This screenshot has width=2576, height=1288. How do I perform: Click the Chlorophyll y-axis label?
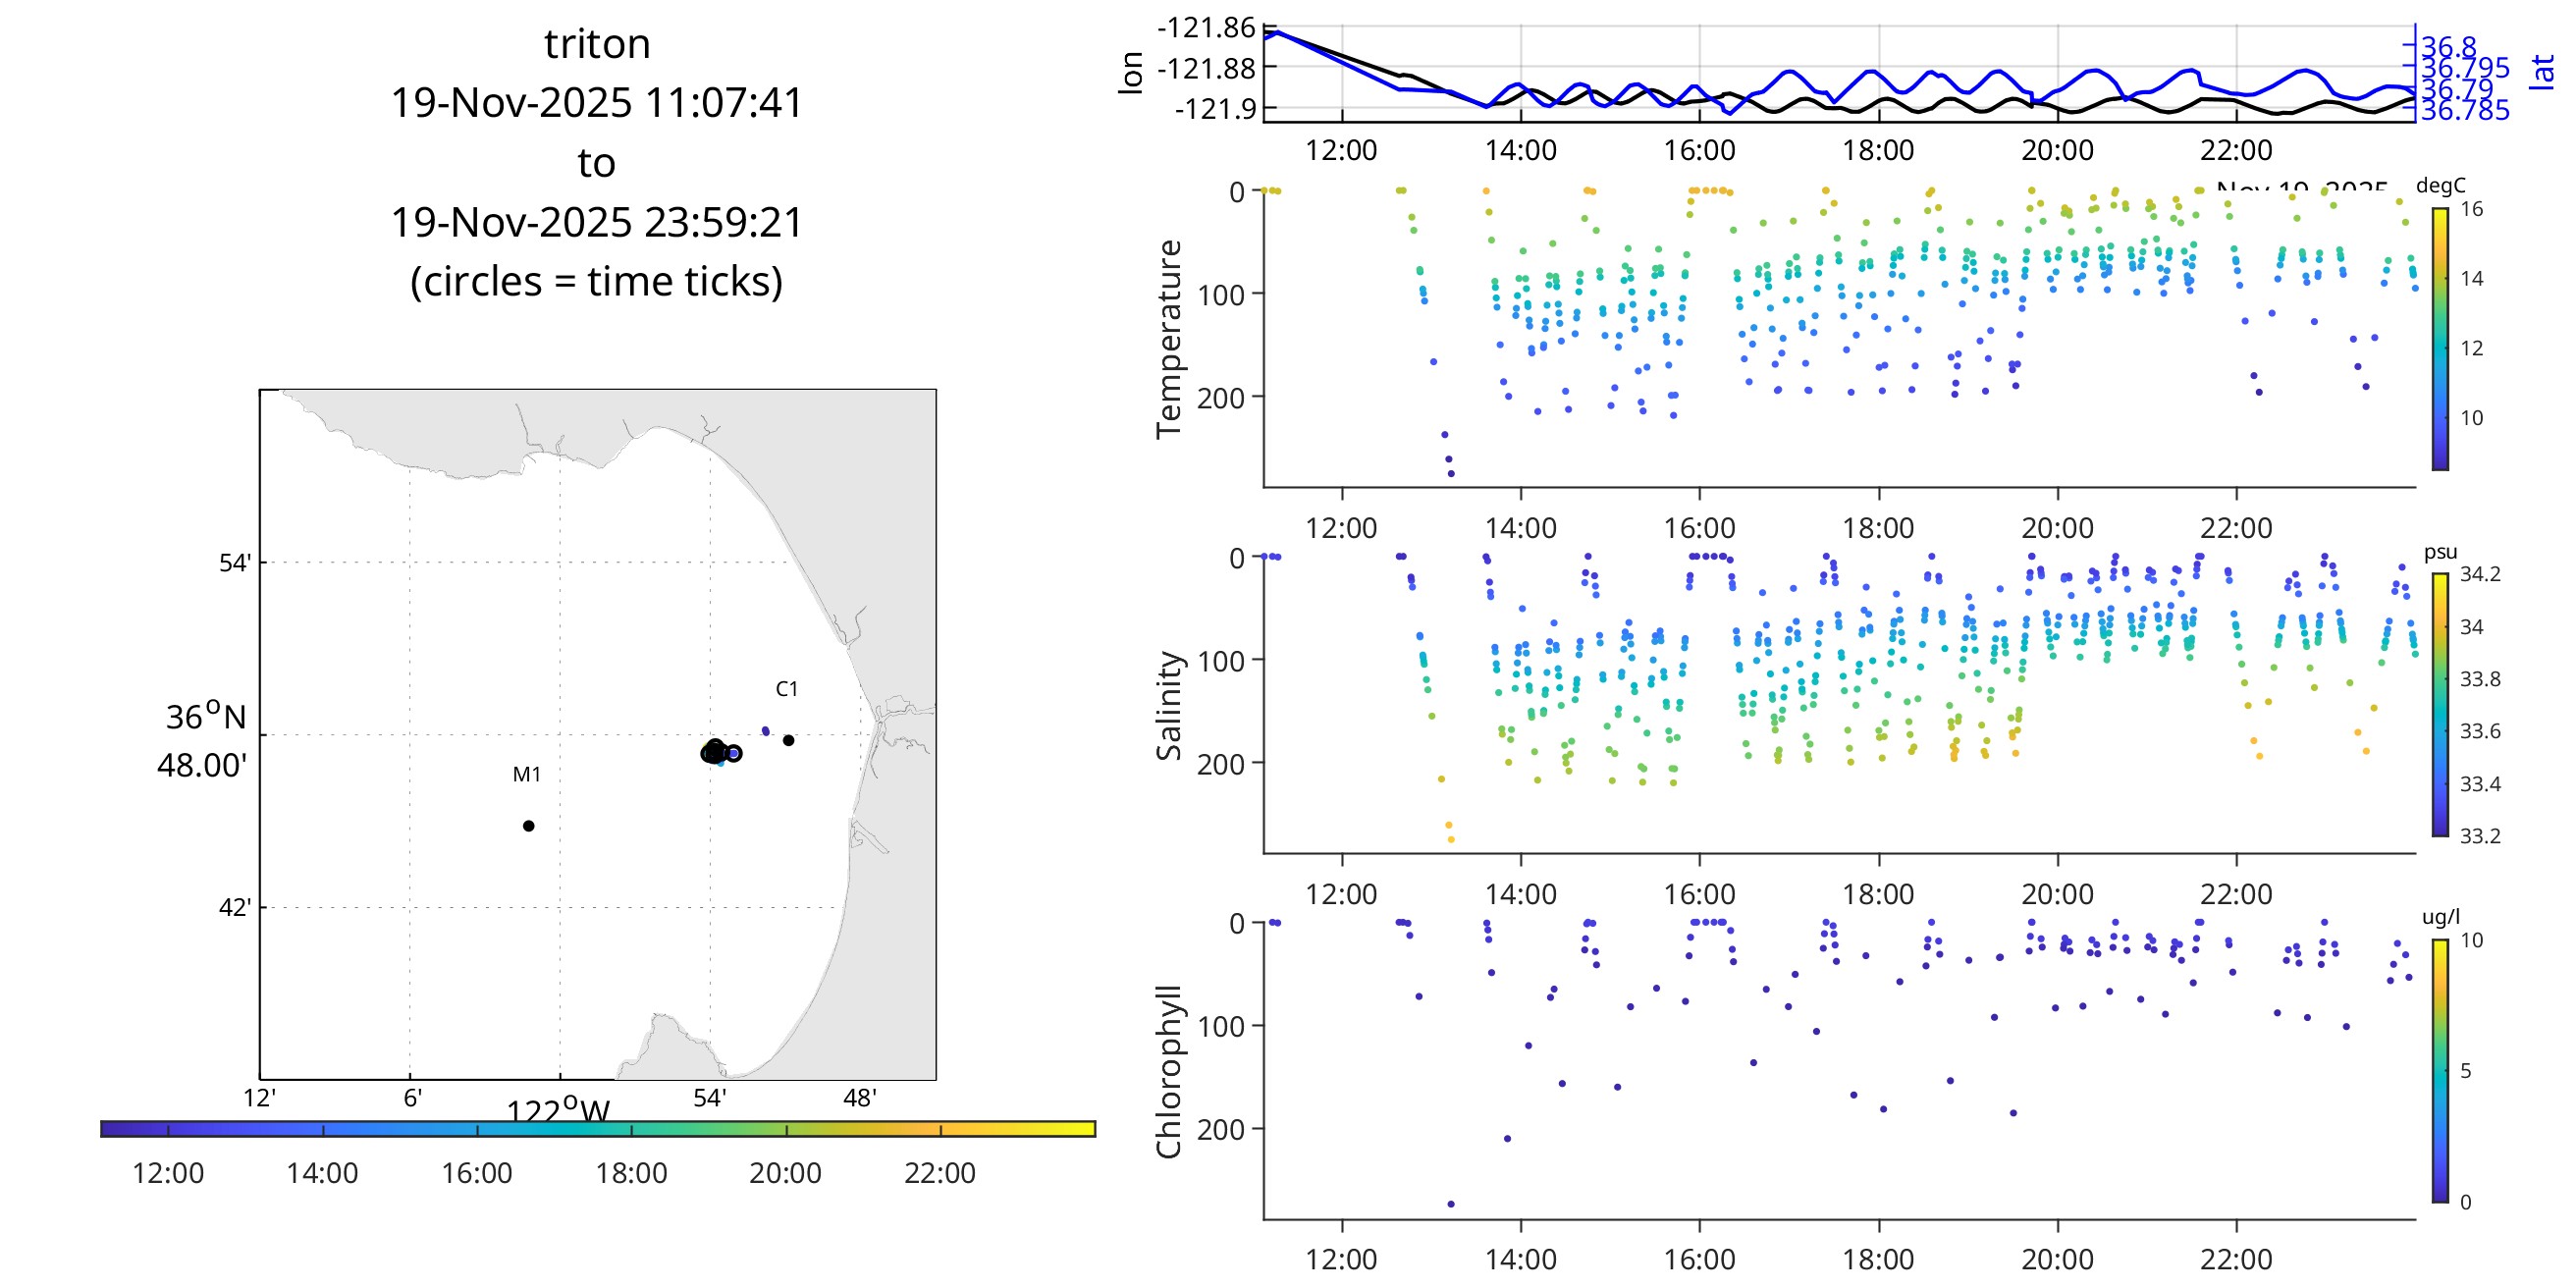click(1169, 1071)
